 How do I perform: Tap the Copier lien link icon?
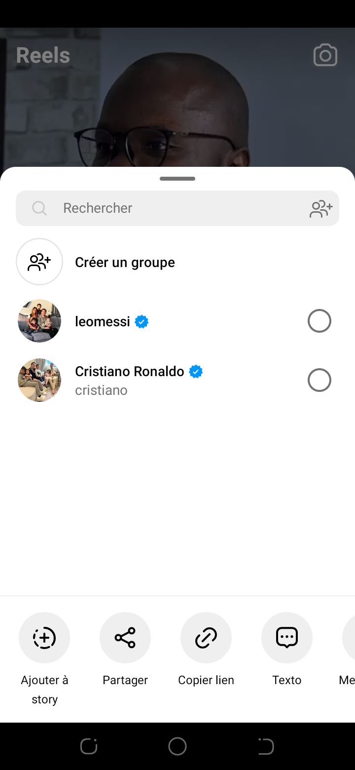tap(206, 638)
